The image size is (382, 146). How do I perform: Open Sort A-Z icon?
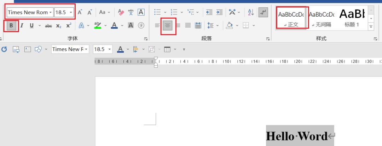(251, 12)
